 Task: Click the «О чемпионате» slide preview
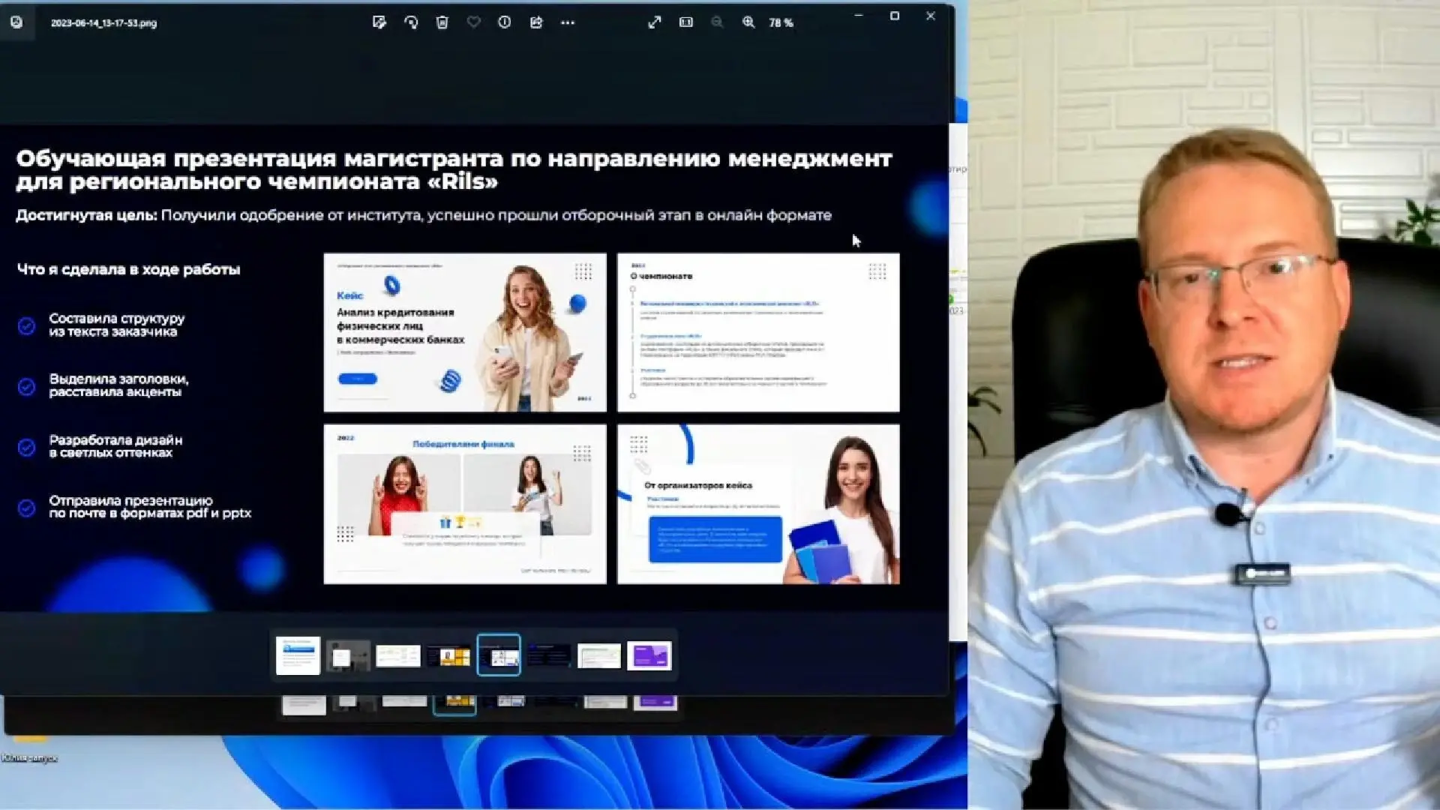pos(758,332)
